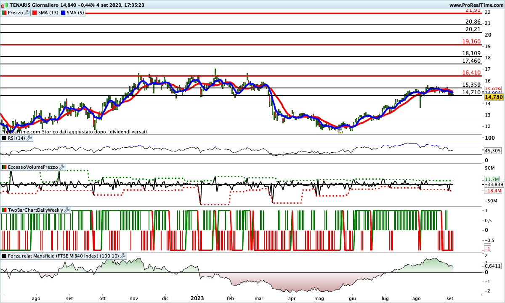The width and height of the screenshot is (505, 303).
Task: Click the Storico dati aggiustato dopo i dividendi note
Action: click(x=95, y=132)
